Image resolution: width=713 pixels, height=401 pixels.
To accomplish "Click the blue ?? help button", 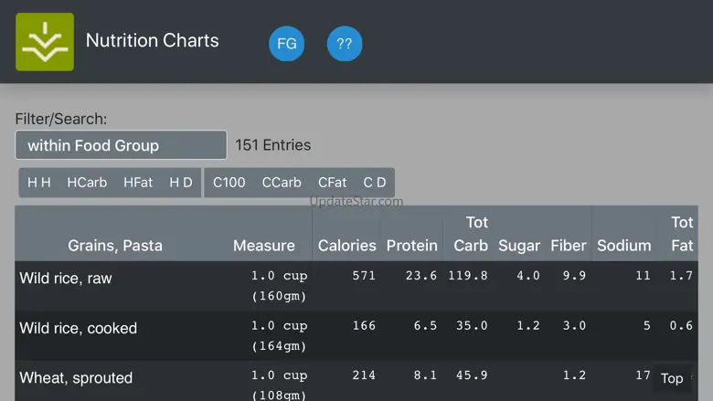I will click(345, 44).
